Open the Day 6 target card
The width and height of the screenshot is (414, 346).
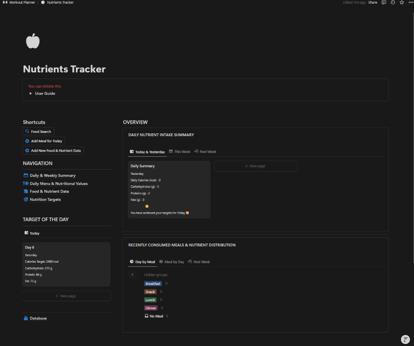66,264
